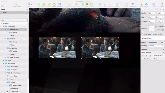165x93 pixels.
Task: Collapse the Darkest Hour group
Action: pyautogui.click(x=5, y=48)
